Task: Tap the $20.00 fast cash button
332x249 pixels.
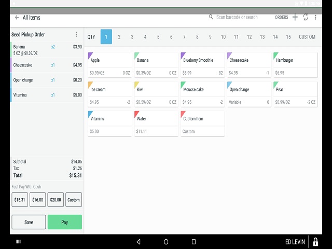Action: 55,200
